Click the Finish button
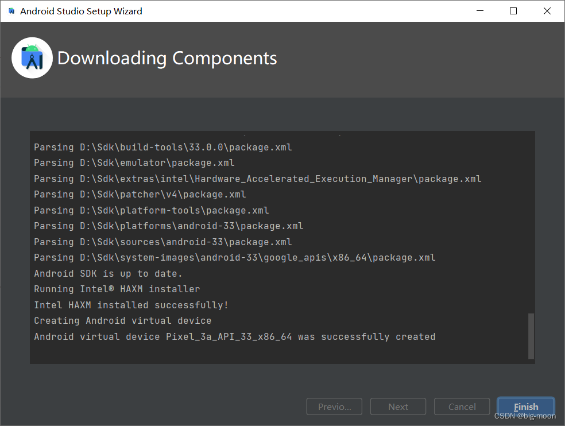The height and width of the screenshot is (426, 565). [x=526, y=406]
